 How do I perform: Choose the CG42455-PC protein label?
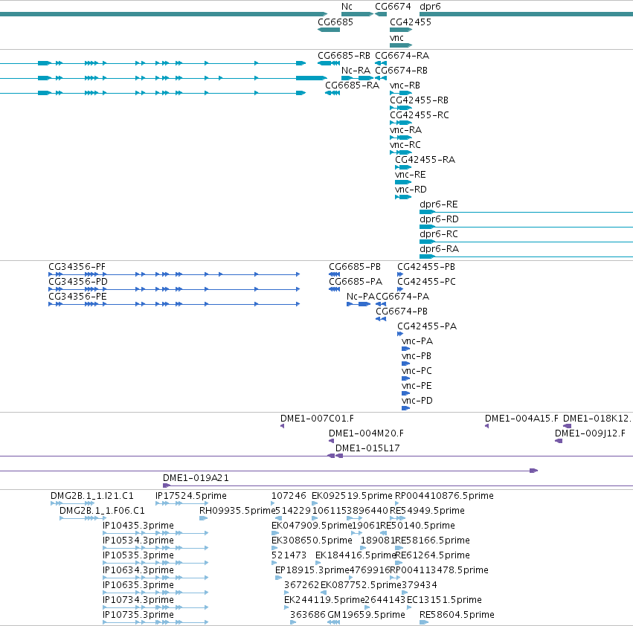click(426, 281)
